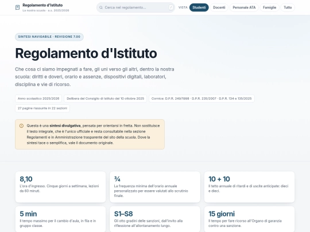
Task: Click the 'Anno scolastico 2025/2026' chip
Action: pos(38,99)
